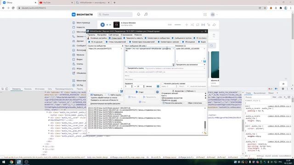Click the 'Найти ссылки' button

tap(114, 95)
